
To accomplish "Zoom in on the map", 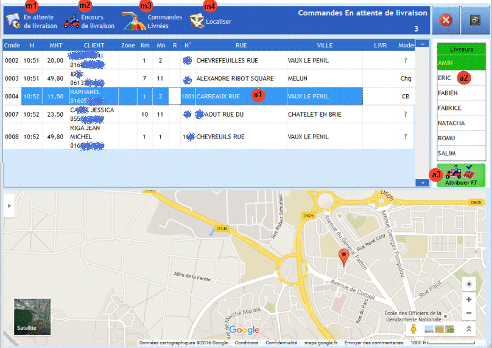I will tap(468, 299).
